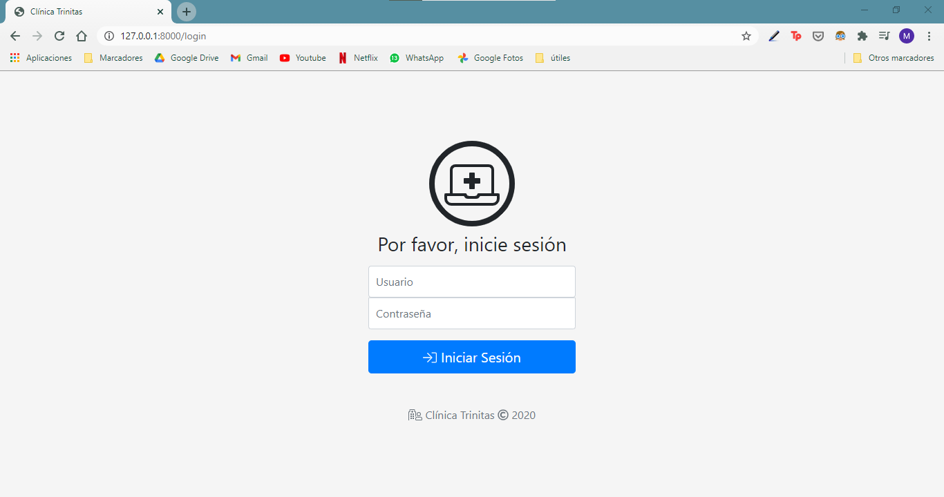Click the hospital building icon in footer
The image size is (944, 497).
coord(415,415)
